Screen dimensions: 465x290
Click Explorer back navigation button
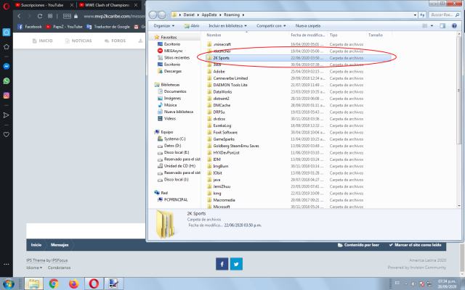point(153,14)
